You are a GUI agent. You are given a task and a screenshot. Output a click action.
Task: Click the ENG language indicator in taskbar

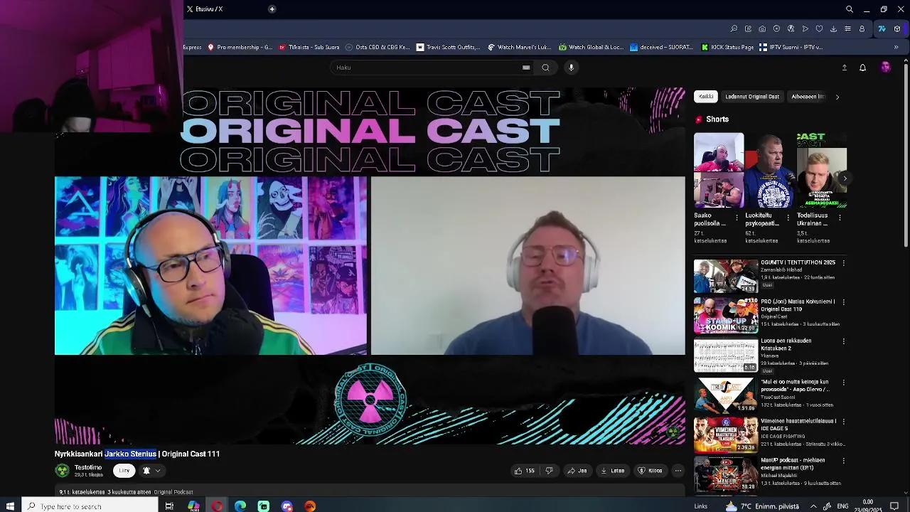[x=842, y=506]
